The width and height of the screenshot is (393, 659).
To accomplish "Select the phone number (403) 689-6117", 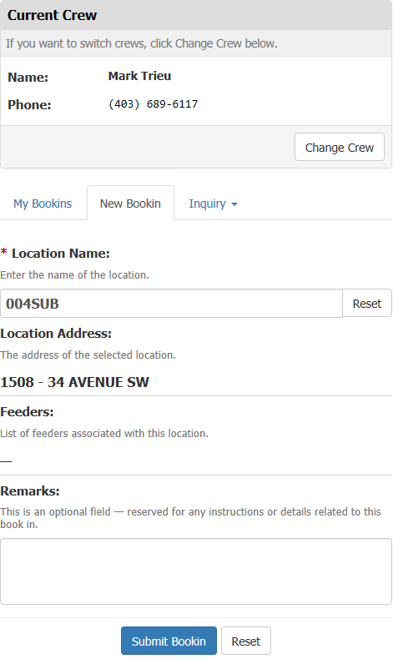I will pos(153,103).
